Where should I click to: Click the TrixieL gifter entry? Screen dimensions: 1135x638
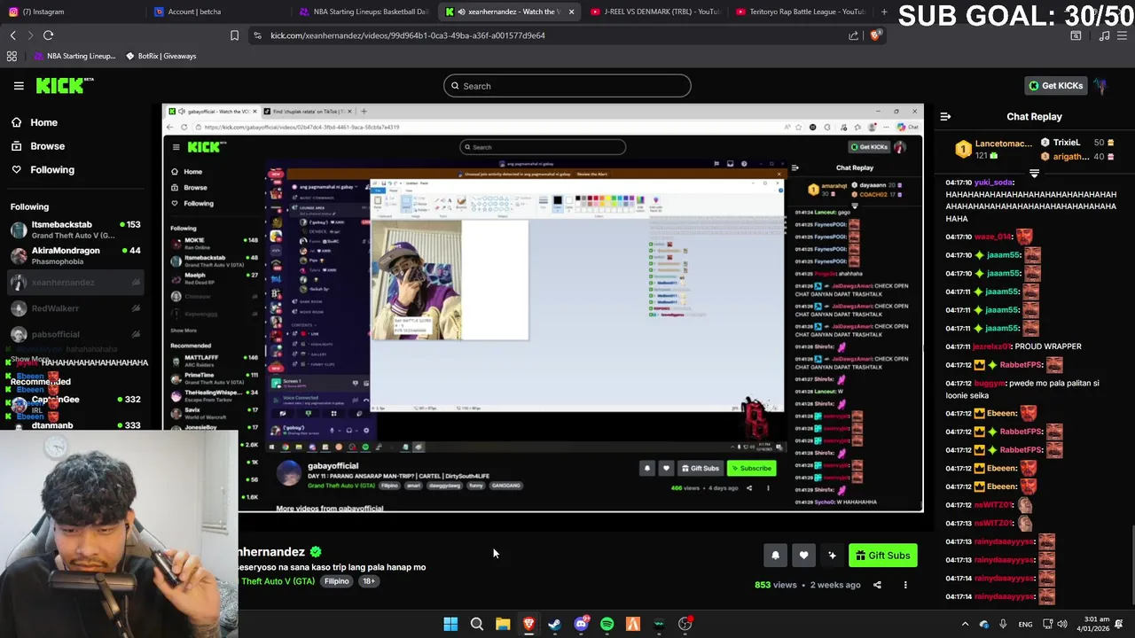1077,143
